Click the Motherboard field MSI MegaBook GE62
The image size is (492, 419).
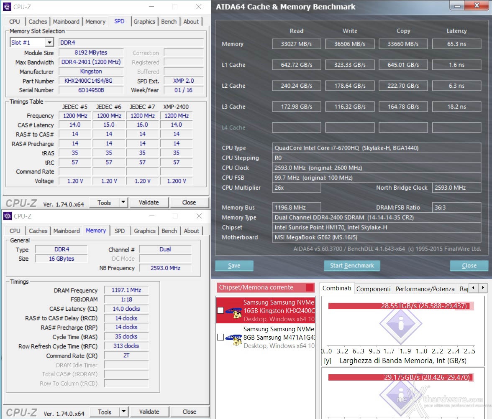click(377, 237)
